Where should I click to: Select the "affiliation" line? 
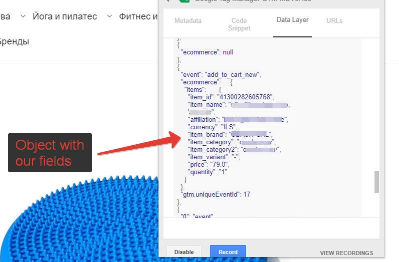(x=238, y=119)
